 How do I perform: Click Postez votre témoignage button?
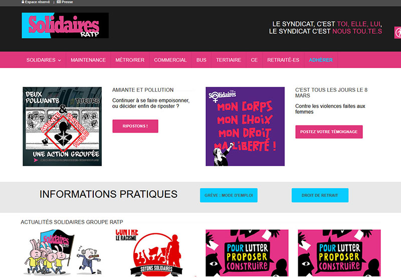[x=329, y=132]
